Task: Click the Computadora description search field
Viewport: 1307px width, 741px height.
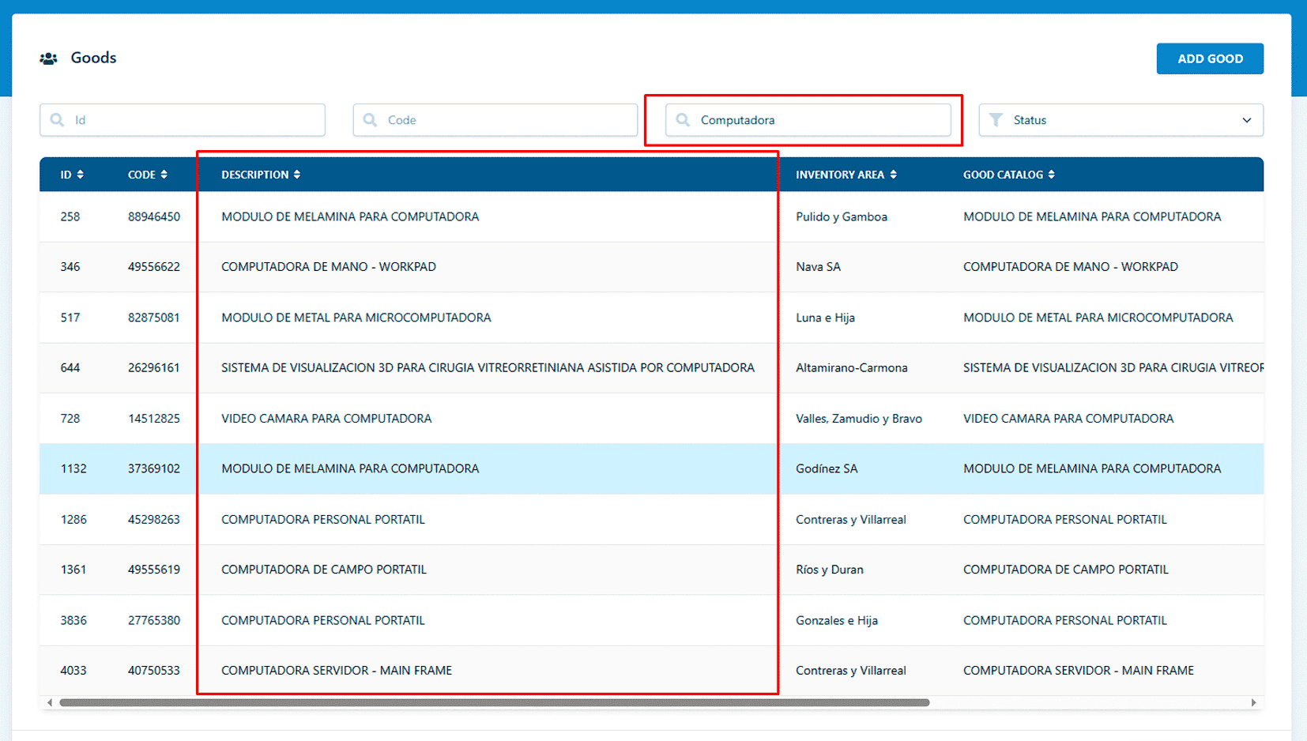Action: 808,120
